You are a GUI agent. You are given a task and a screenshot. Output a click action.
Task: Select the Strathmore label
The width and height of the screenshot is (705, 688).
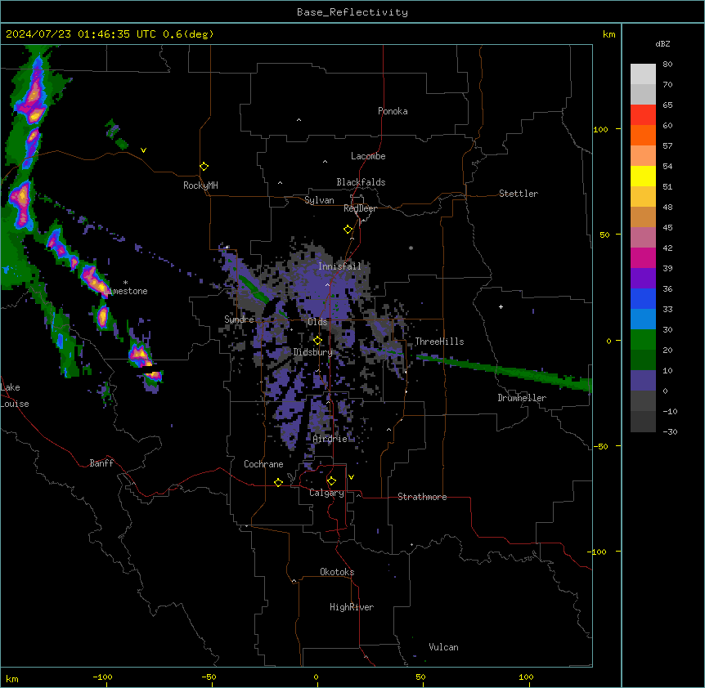(x=422, y=497)
